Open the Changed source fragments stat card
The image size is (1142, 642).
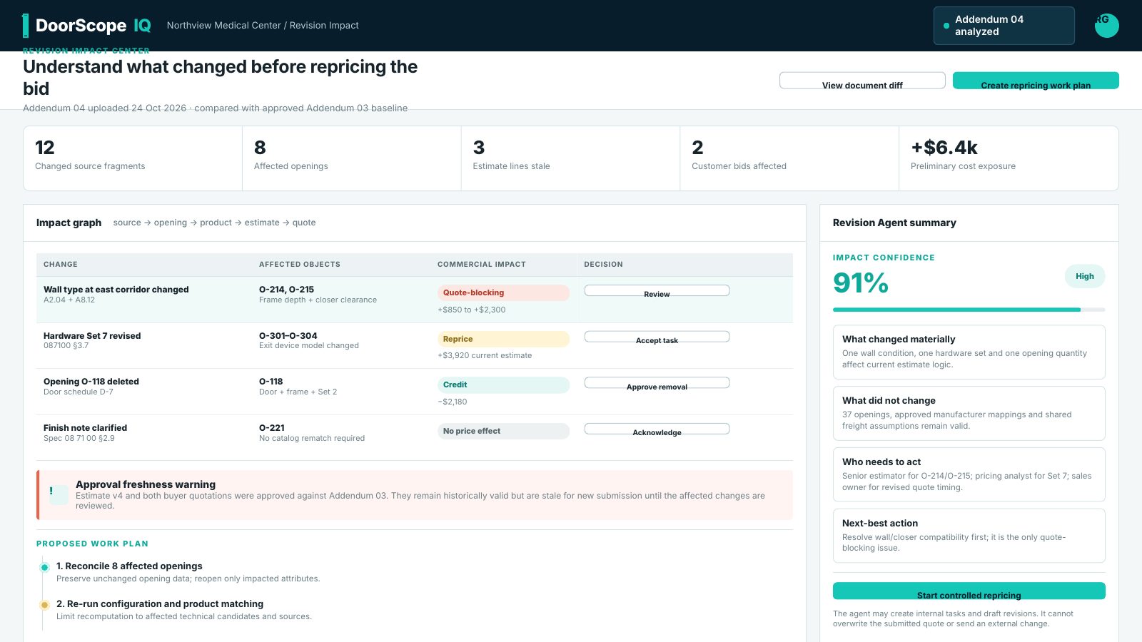(133, 158)
